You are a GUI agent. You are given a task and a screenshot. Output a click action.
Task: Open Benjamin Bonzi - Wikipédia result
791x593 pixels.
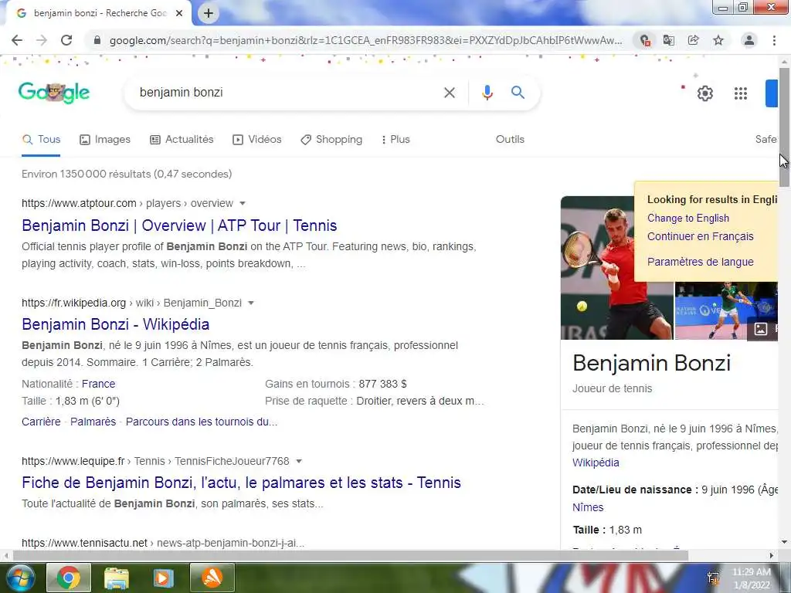(x=116, y=324)
